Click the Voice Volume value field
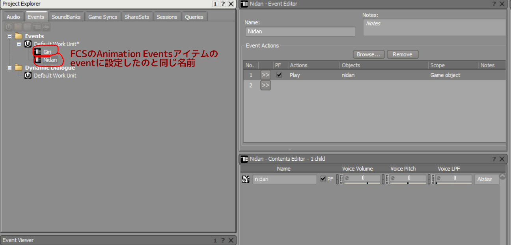The height and width of the screenshot is (245, 511). [362, 178]
